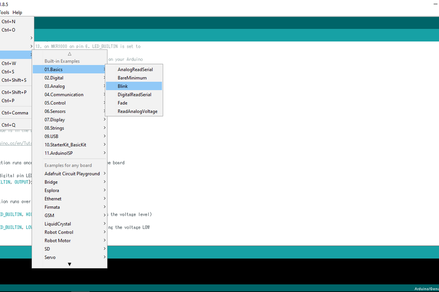
Task: Expand arrow beside 11.ArduinoISP
Action: 104,153
